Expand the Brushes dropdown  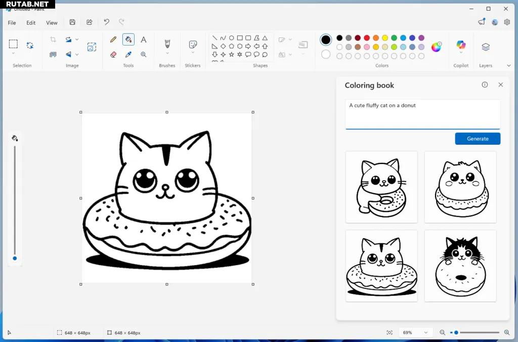(x=167, y=53)
